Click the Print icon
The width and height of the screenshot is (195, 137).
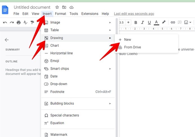tap(19, 22)
